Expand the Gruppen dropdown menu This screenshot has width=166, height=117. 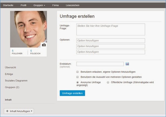[x=39, y=5]
